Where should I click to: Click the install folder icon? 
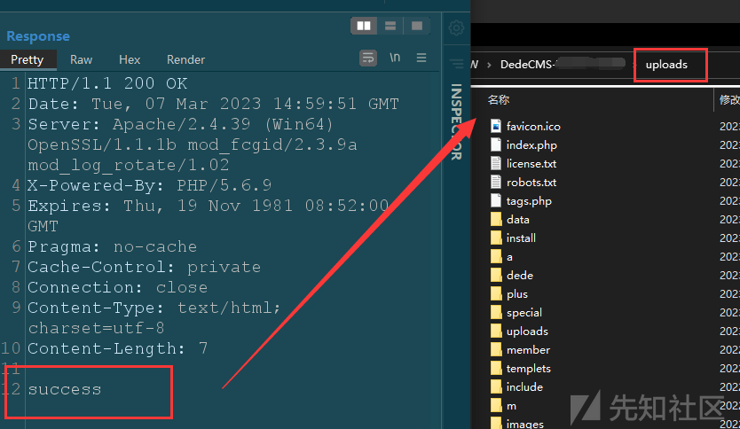coord(495,238)
